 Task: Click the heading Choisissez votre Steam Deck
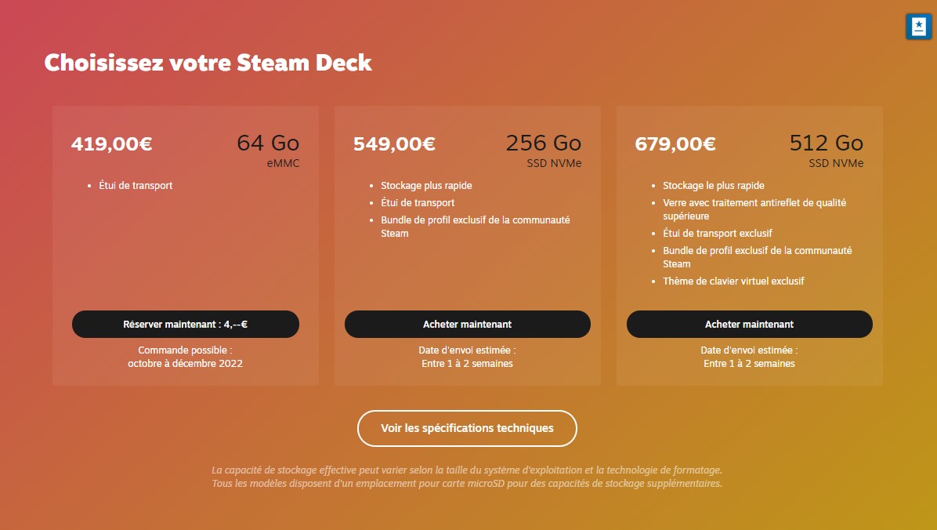208,62
